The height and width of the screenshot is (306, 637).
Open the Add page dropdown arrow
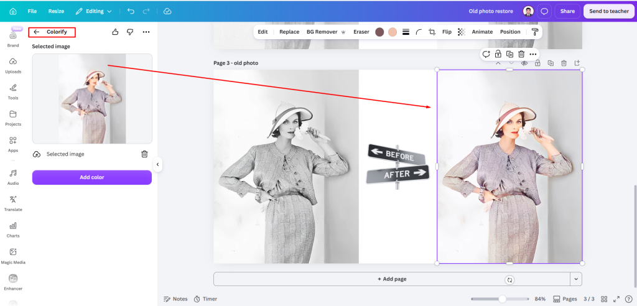point(577,279)
